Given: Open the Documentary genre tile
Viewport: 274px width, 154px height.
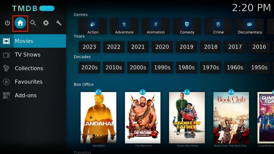Looking at the screenshot, I should point(250,26).
